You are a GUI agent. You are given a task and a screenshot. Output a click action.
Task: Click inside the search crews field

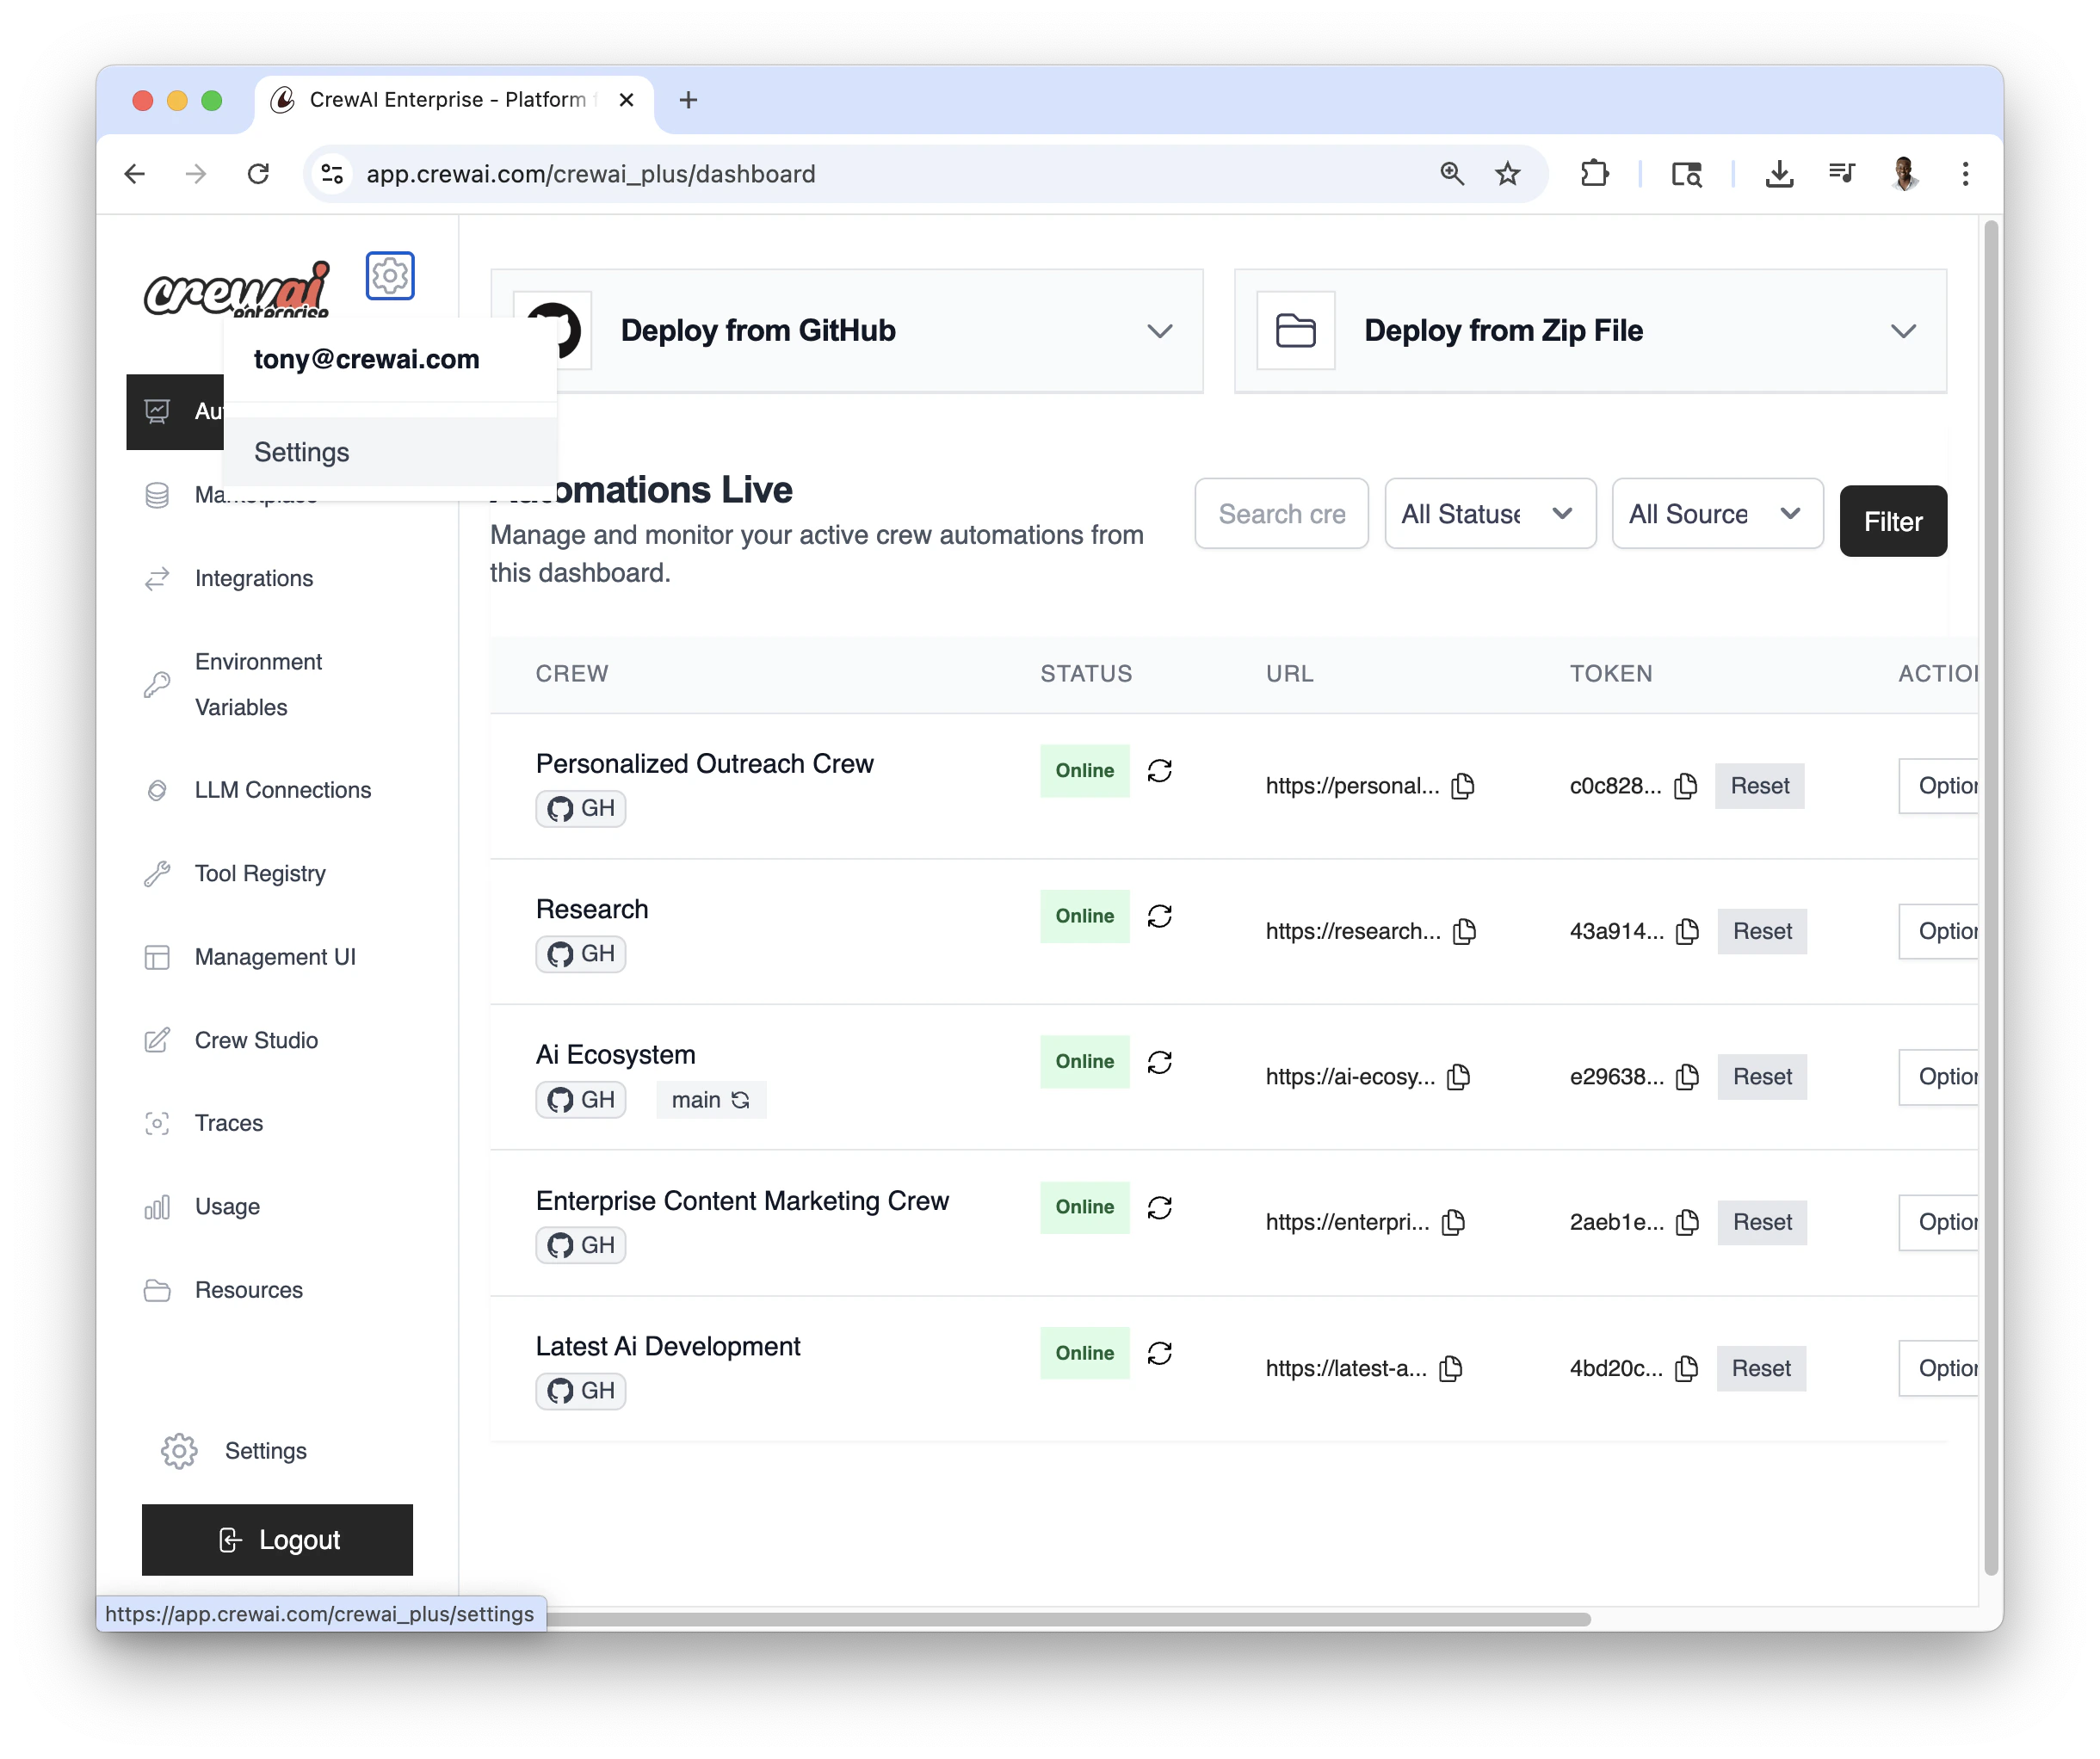[1281, 513]
